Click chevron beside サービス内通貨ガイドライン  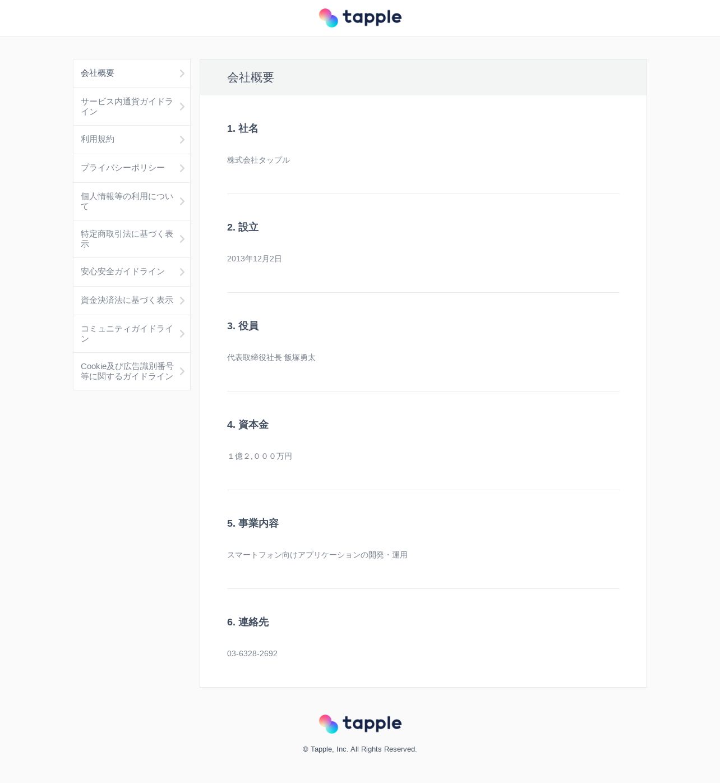182,107
